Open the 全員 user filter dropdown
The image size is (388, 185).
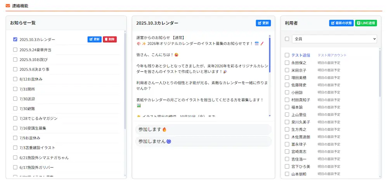click(334, 39)
